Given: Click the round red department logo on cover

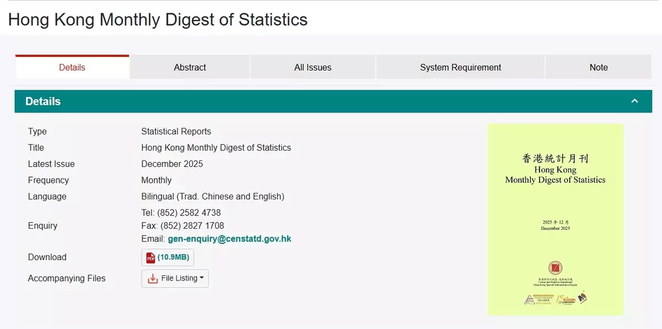Looking at the screenshot, I should point(555,268).
